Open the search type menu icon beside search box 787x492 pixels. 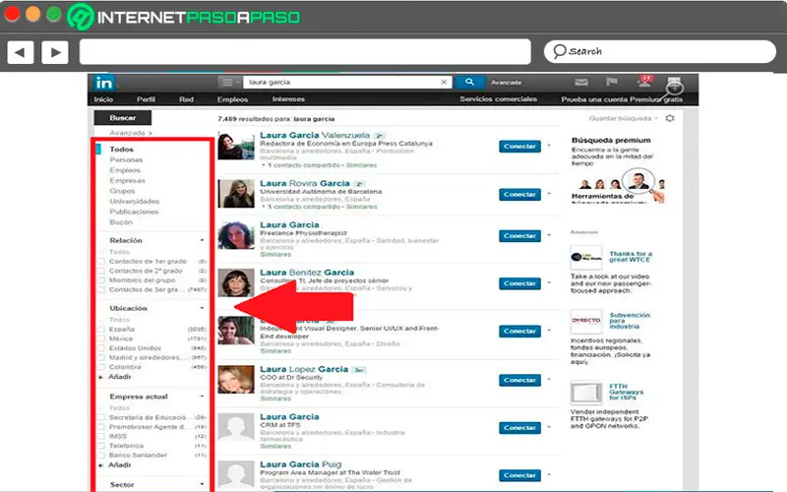[x=229, y=82]
